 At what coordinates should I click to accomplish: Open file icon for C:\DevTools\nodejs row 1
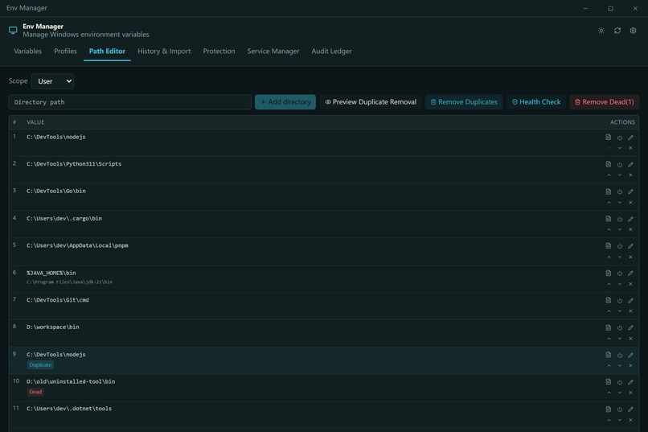click(x=609, y=138)
